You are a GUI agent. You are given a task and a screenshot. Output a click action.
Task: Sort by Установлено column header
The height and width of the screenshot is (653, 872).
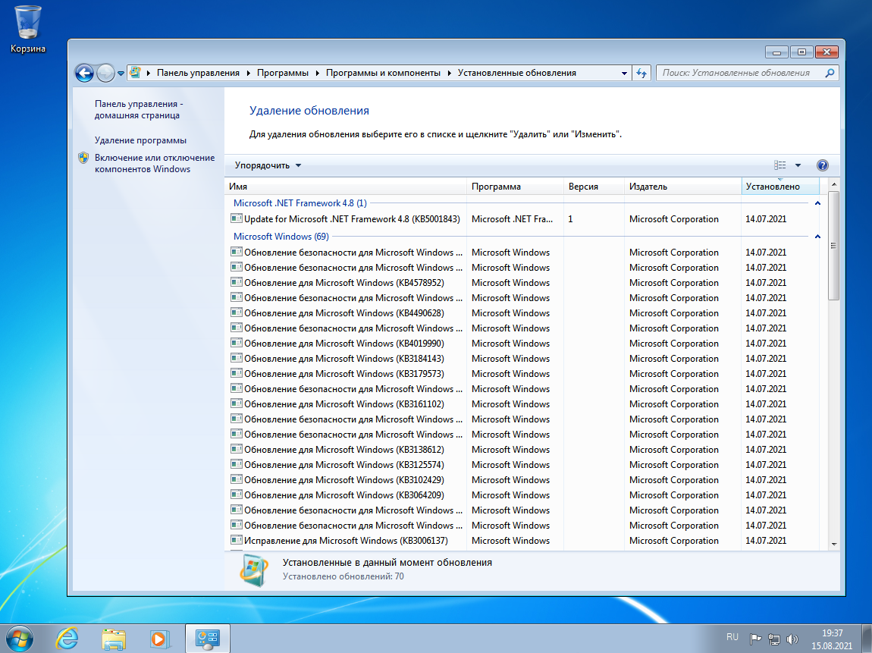[x=780, y=187]
